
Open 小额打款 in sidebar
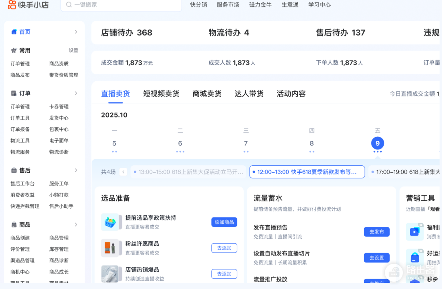[59, 195]
